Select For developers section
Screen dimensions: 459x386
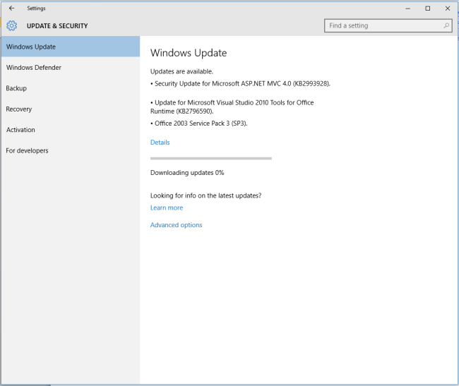[71, 150]
